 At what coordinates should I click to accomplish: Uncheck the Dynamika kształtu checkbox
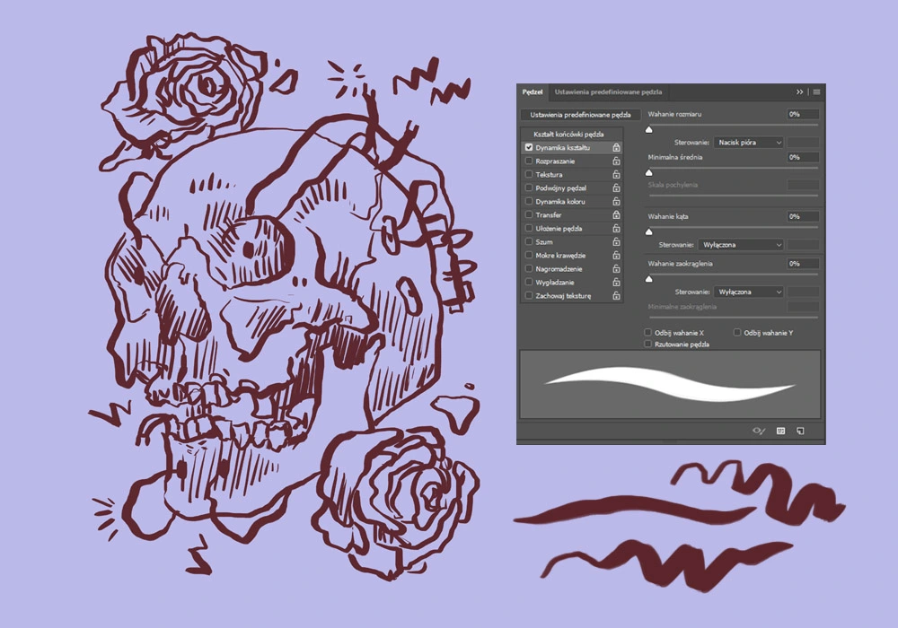[529, 147]
